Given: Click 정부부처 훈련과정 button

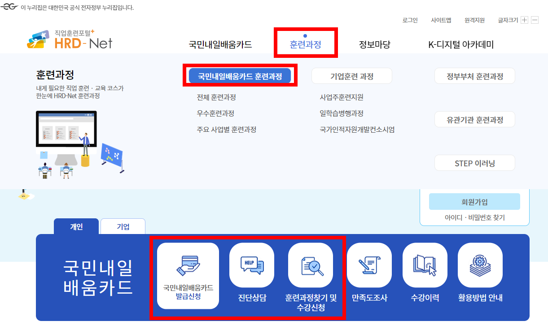Looking at the screenshot, I should click(x=475, y=76).
